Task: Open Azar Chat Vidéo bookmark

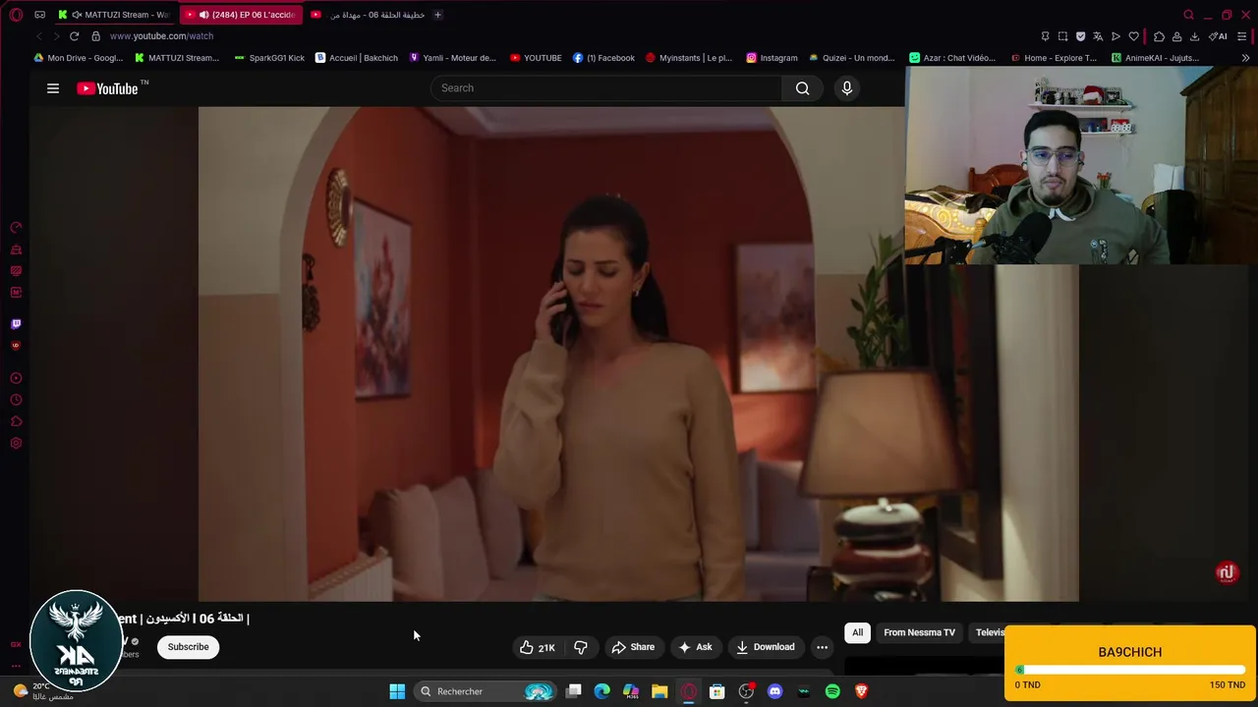Action: click(952, 58)
